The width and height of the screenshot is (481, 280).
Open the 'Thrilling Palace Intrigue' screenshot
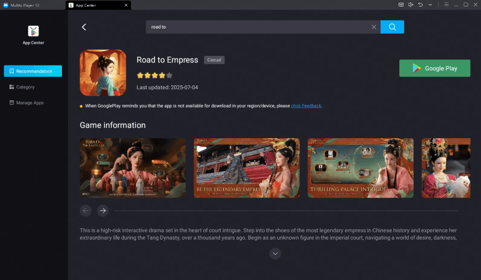[x=360, y=168]
